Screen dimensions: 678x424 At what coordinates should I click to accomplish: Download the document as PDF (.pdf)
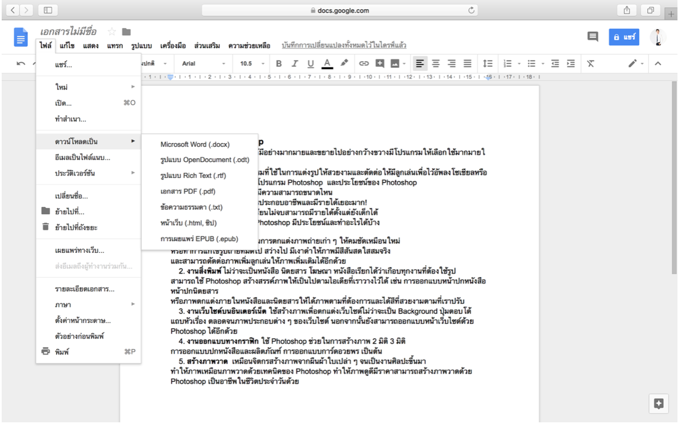pos(200,191)
